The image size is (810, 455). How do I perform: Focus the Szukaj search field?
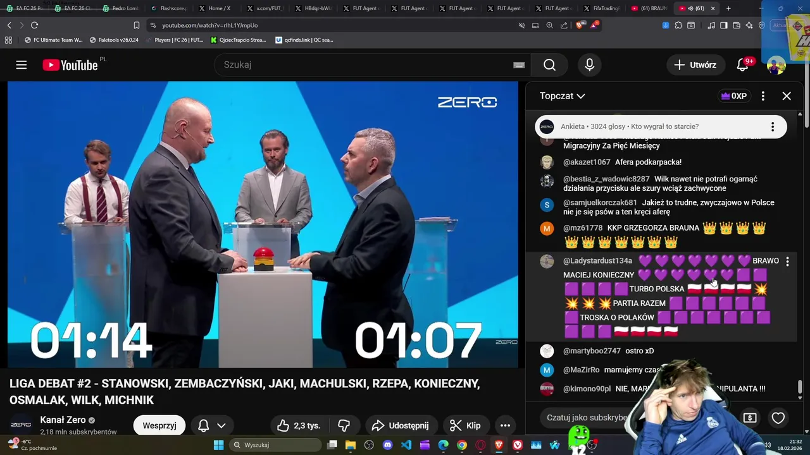tap(373, 65)
